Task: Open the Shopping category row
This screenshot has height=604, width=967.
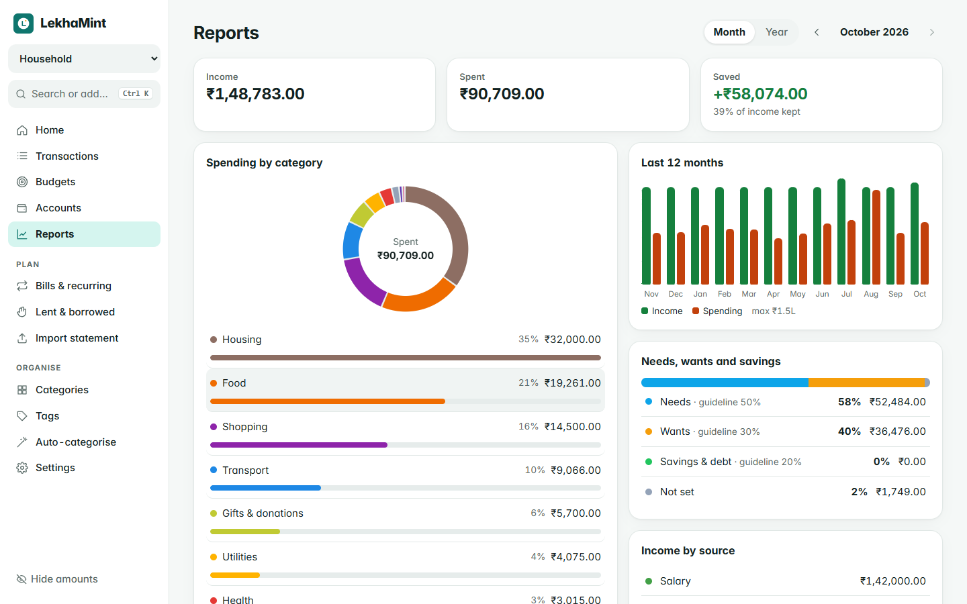Action: pyautogui.click(x=406, y=434)
